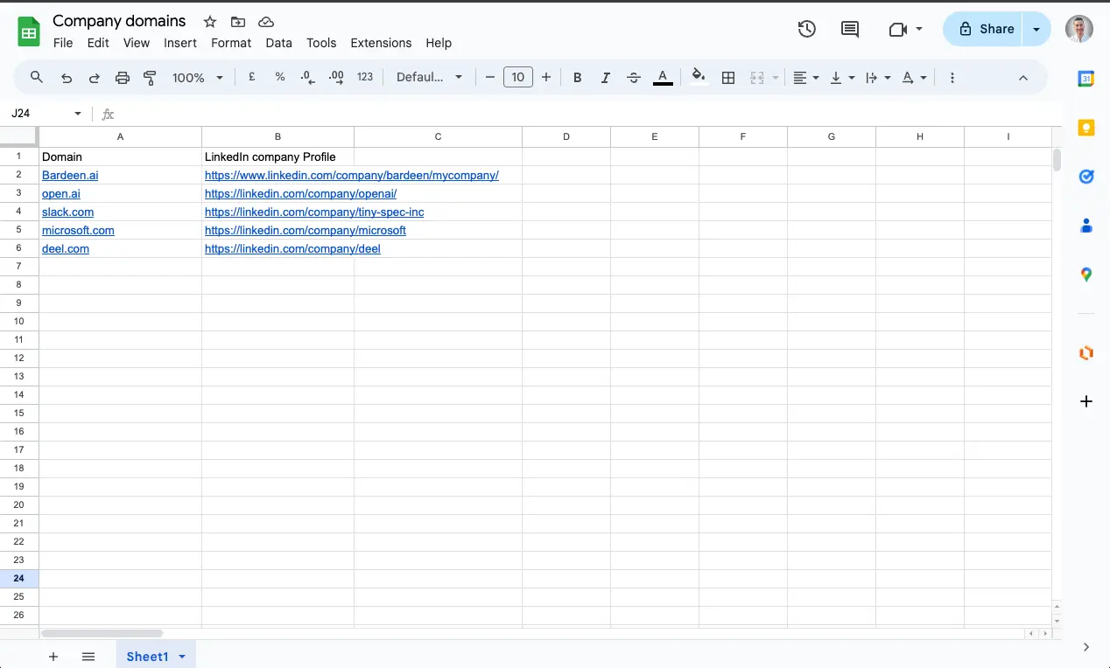Redo the last action
Screen dimensions: 1110x668
tap(95, 78)
